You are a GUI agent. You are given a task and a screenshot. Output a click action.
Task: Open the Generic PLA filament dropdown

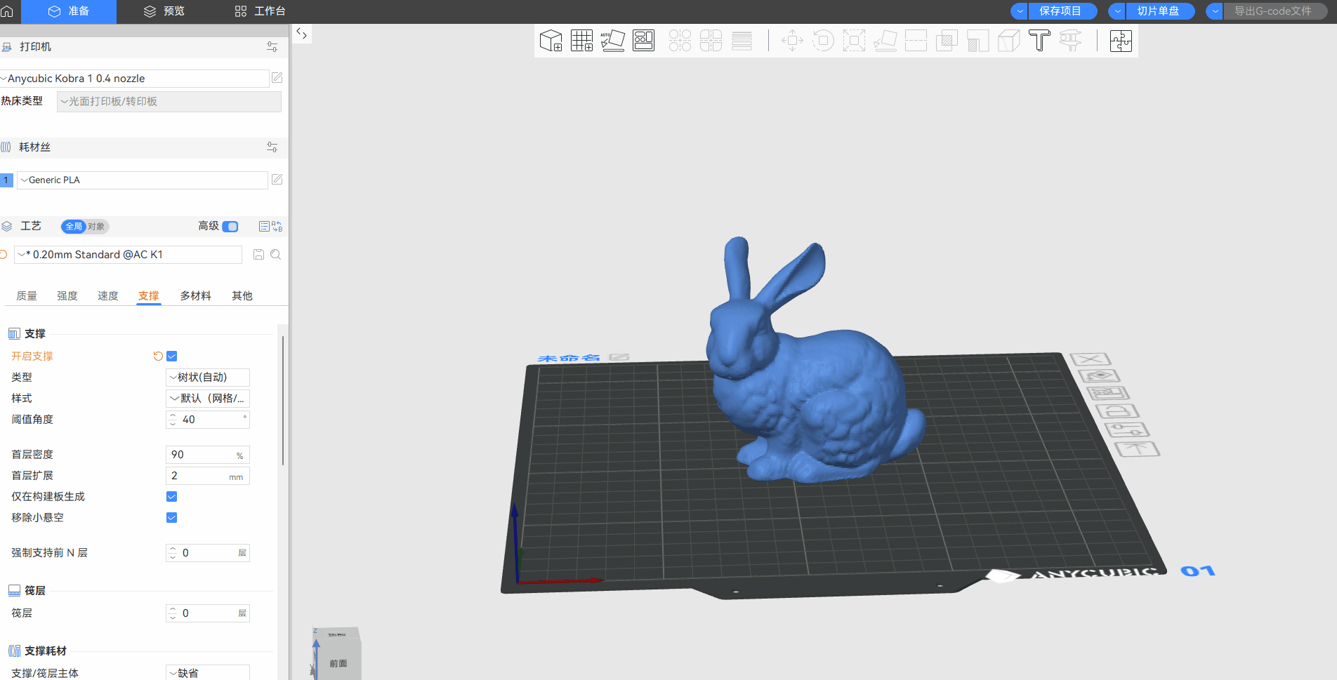[x=143, y=180]
